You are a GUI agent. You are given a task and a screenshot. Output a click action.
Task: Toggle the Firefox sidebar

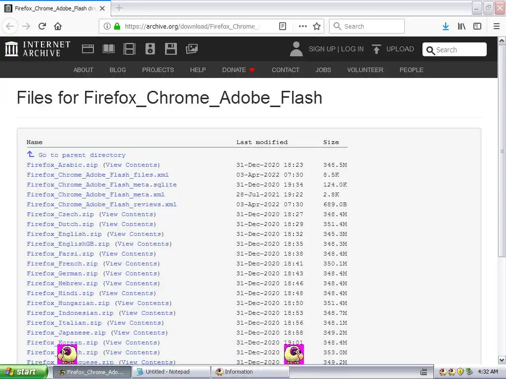click(477, 26)
